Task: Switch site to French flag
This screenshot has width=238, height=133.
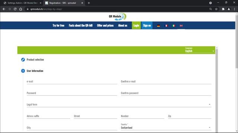Action: (x=166, y=25)
